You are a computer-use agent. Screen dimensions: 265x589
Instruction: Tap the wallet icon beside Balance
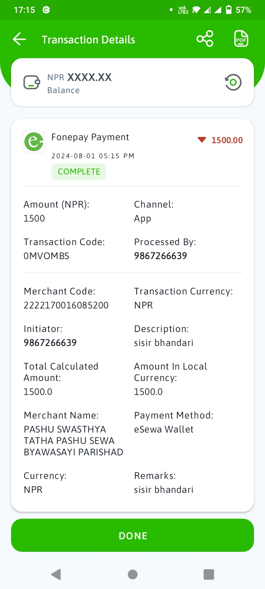click(32, 82)
